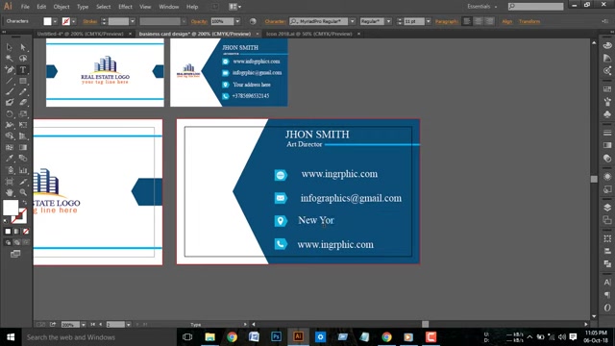Open the Layers panel icon on right dock

tap(607, 208)
